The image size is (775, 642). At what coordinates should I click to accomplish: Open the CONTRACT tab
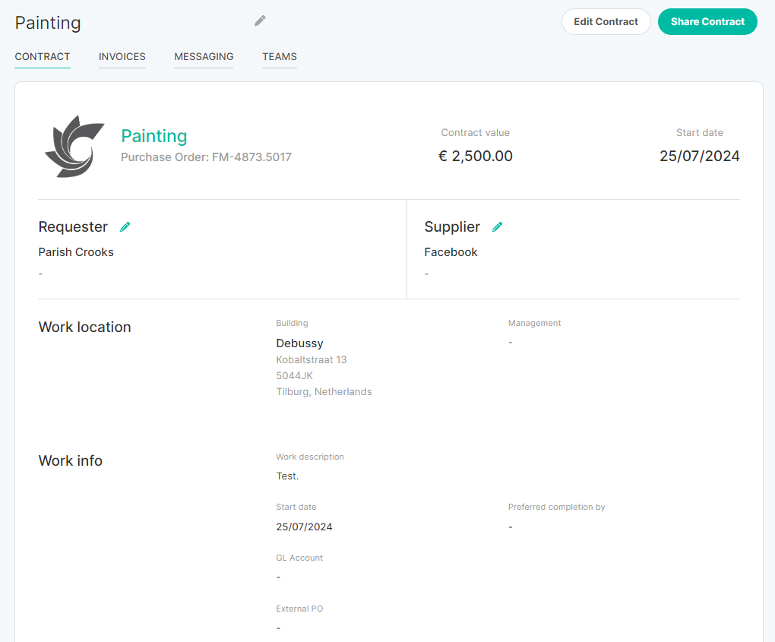coord(43,57)
